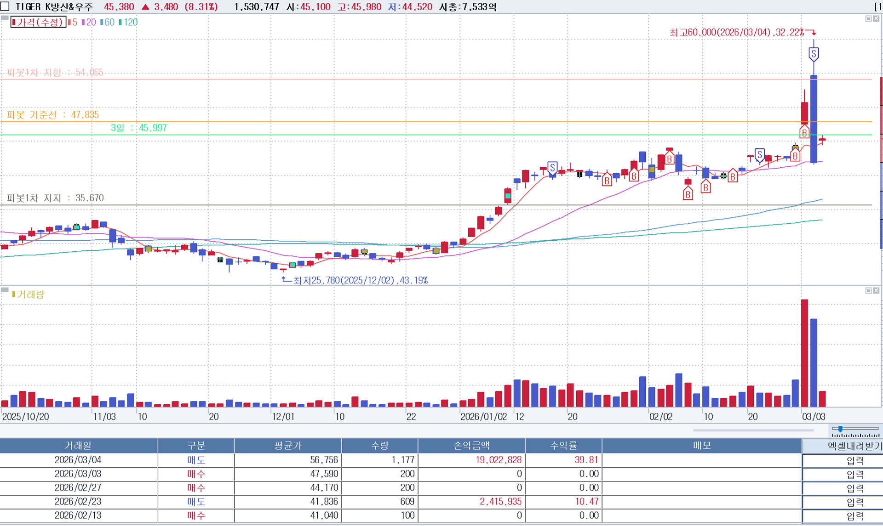Click the S sell marker near 02/20
The height and width of the screenshot is (526, 883).
[x=759, y=155]
